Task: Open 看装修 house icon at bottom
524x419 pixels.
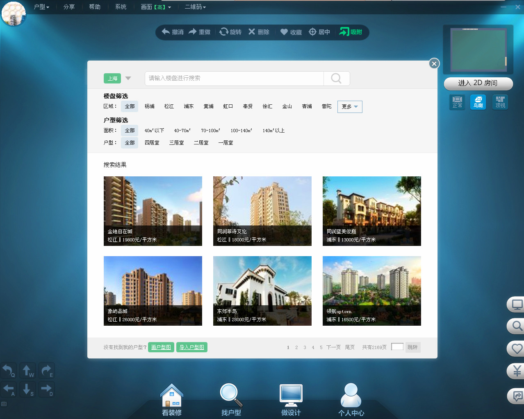Action: [x=172, y=396]
